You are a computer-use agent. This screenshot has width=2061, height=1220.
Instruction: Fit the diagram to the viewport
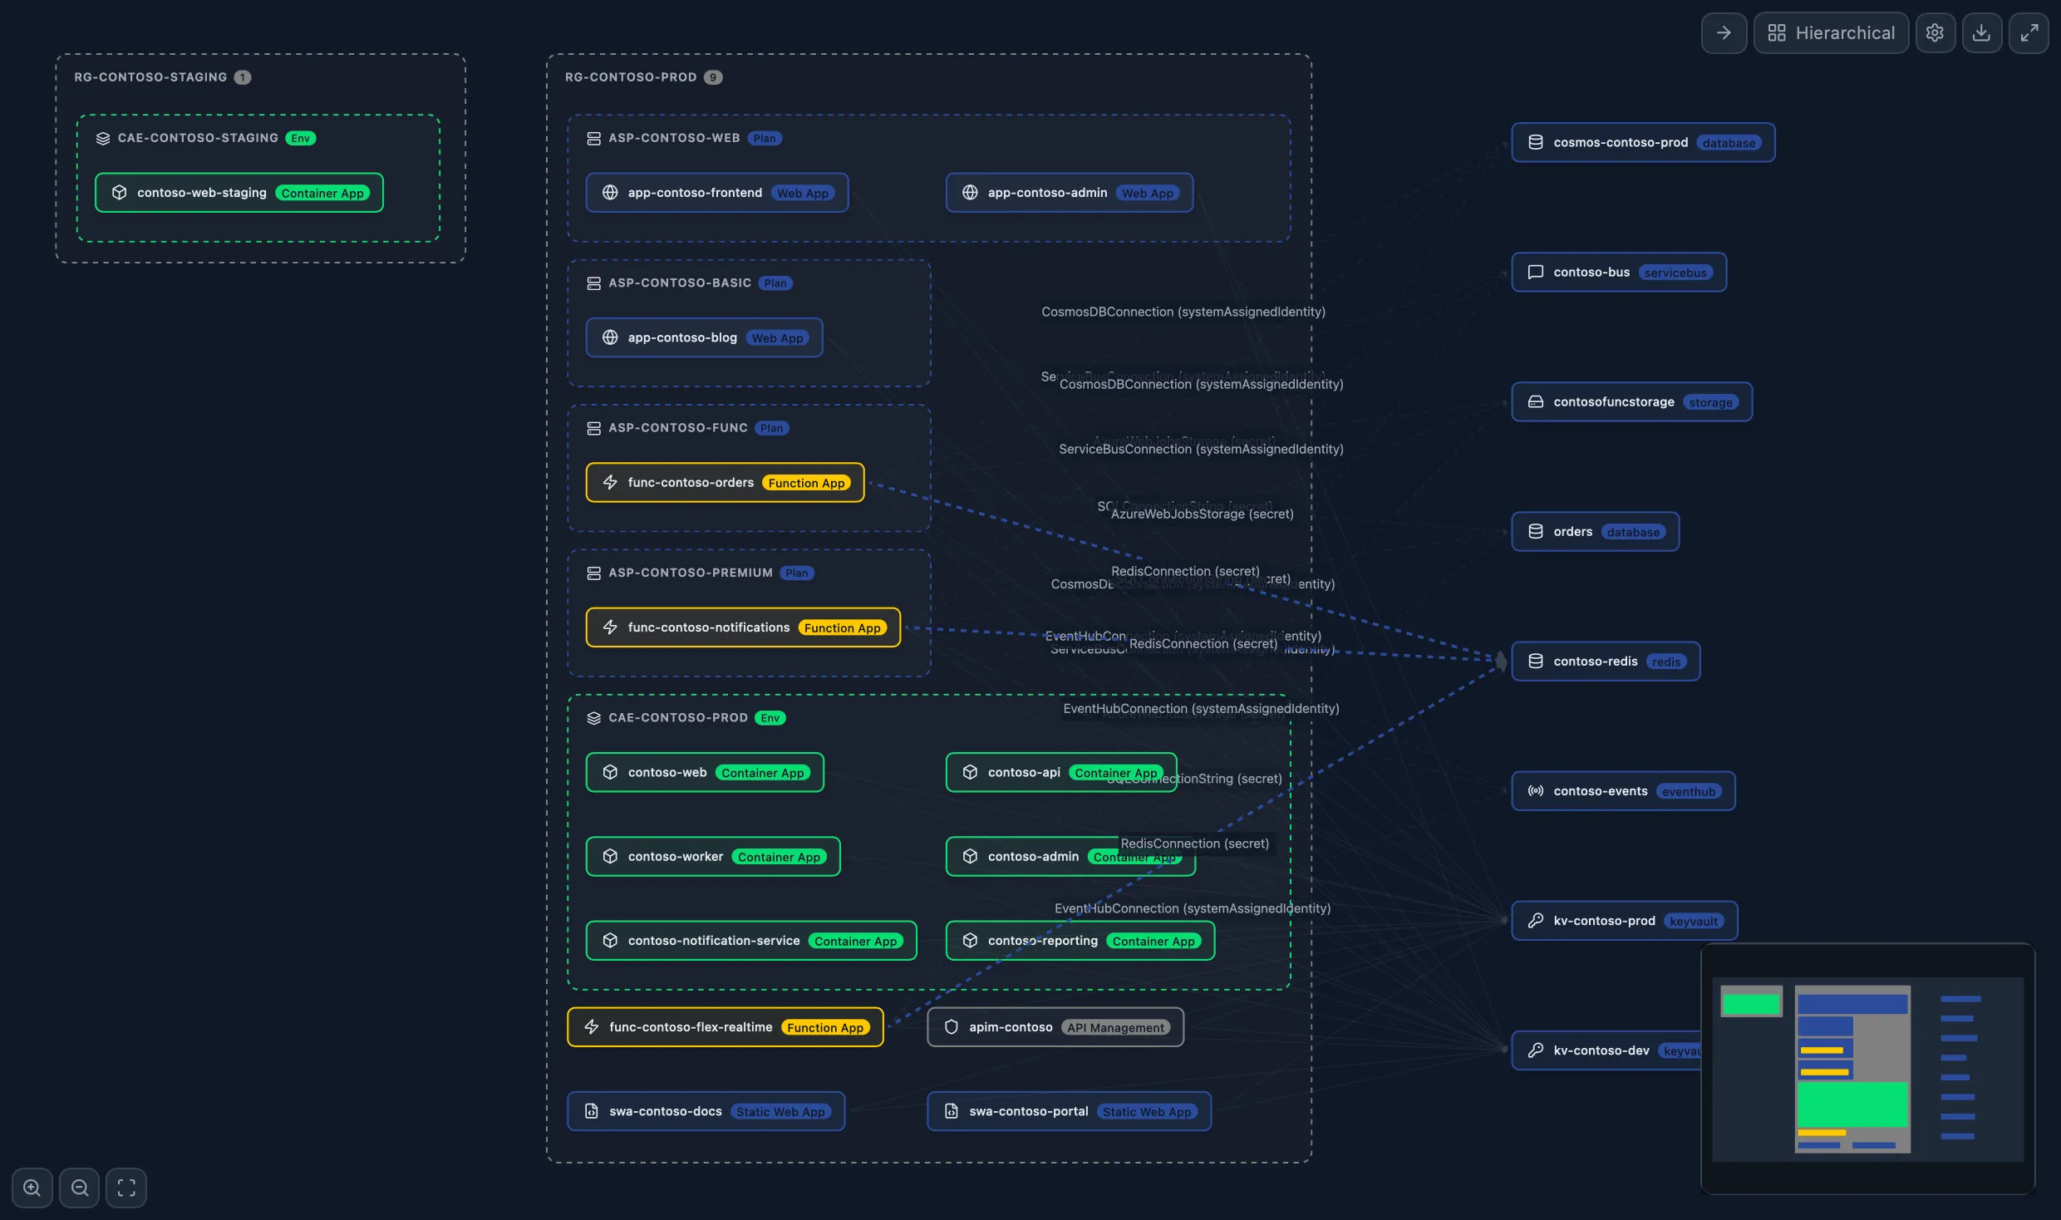pos(126,1187)
